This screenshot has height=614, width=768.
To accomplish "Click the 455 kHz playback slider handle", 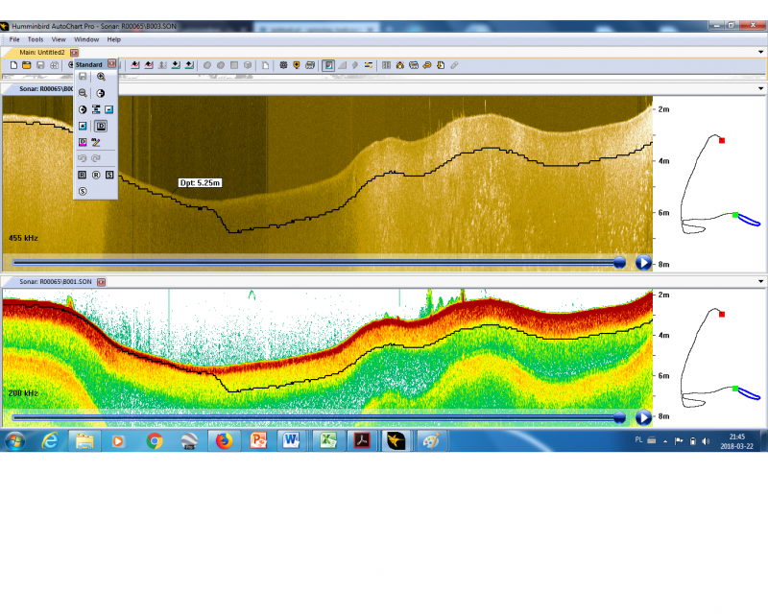I will pyautogui.click(x=619, y=262).
